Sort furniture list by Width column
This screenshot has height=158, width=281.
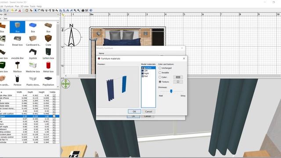coord(19,92)
